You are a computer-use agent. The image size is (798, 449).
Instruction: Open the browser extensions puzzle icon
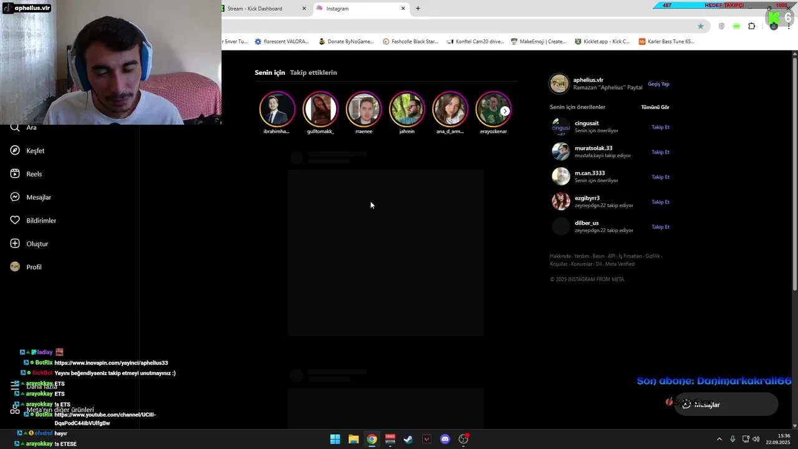point(751,26)
